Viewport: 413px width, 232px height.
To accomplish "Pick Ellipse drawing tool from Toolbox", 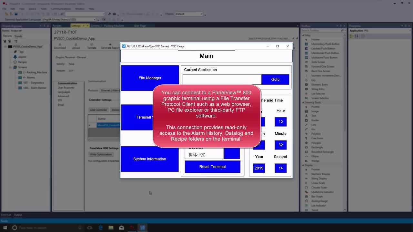I will [x=315, y=156].
